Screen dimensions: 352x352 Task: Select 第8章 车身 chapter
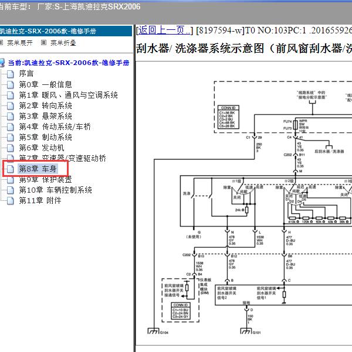[x=38, y=169]
